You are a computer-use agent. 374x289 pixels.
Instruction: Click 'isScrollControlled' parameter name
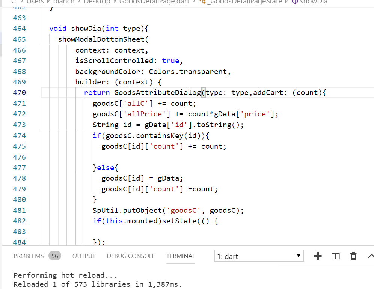(x=114, y=60)
